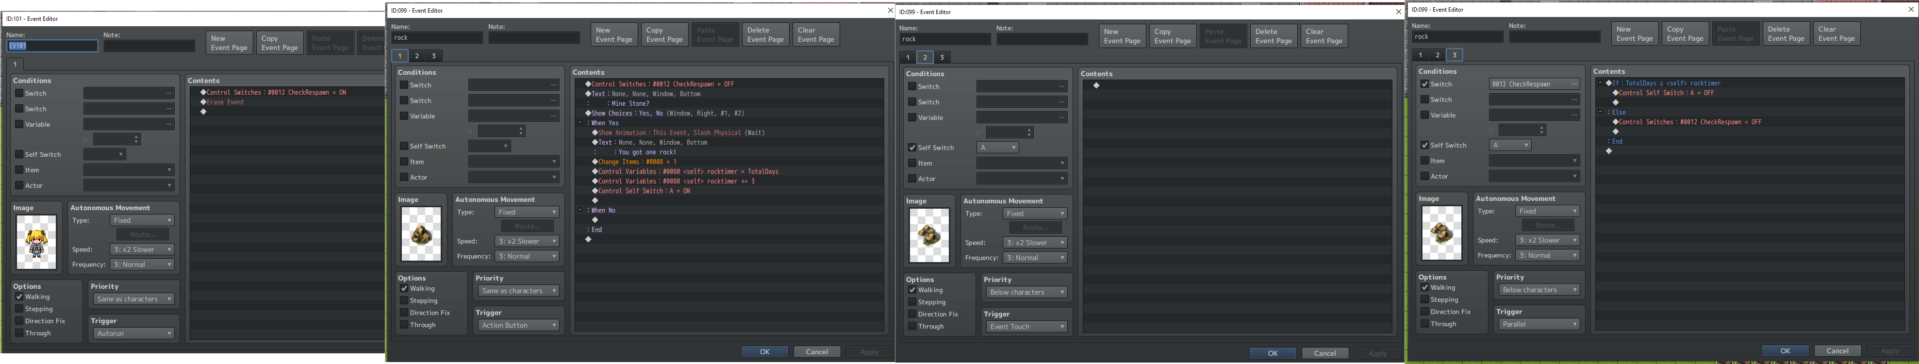Open the rock image in the Action Button window
The image size is (1919, 364).
point(421,234)
